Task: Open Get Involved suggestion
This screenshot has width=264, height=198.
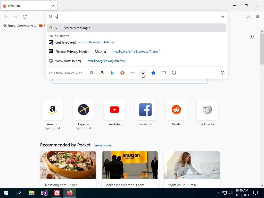Action: 137,42
